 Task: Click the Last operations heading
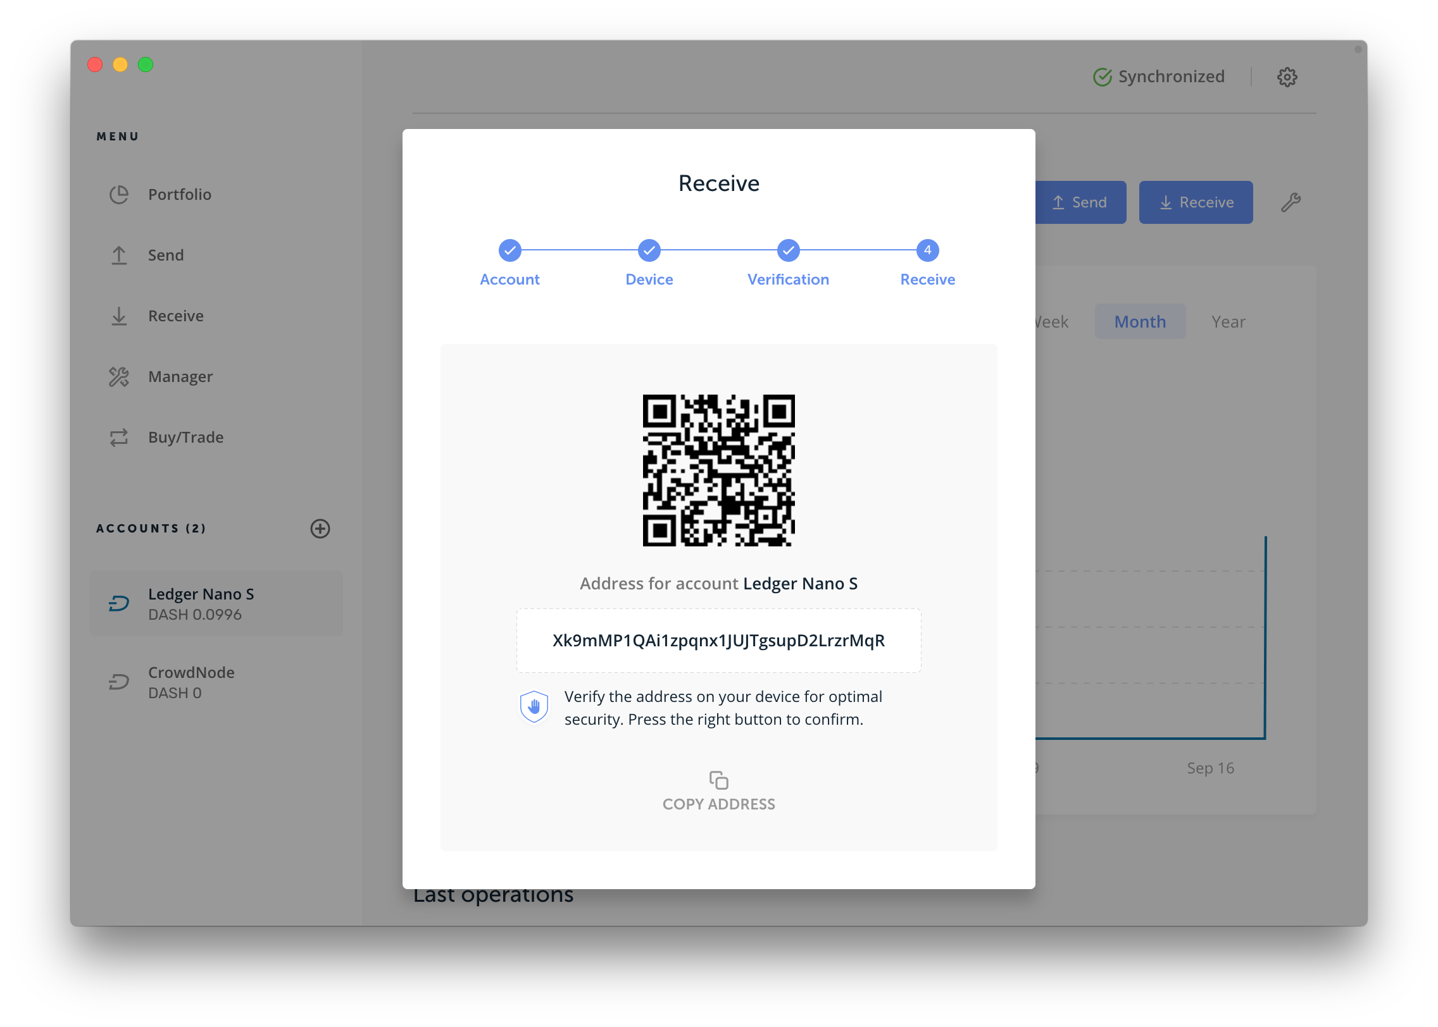[x=493, y=897]
